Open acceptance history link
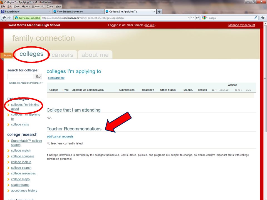Image resolution: width=267 pixels, height=200 pixels. [24, 191]
